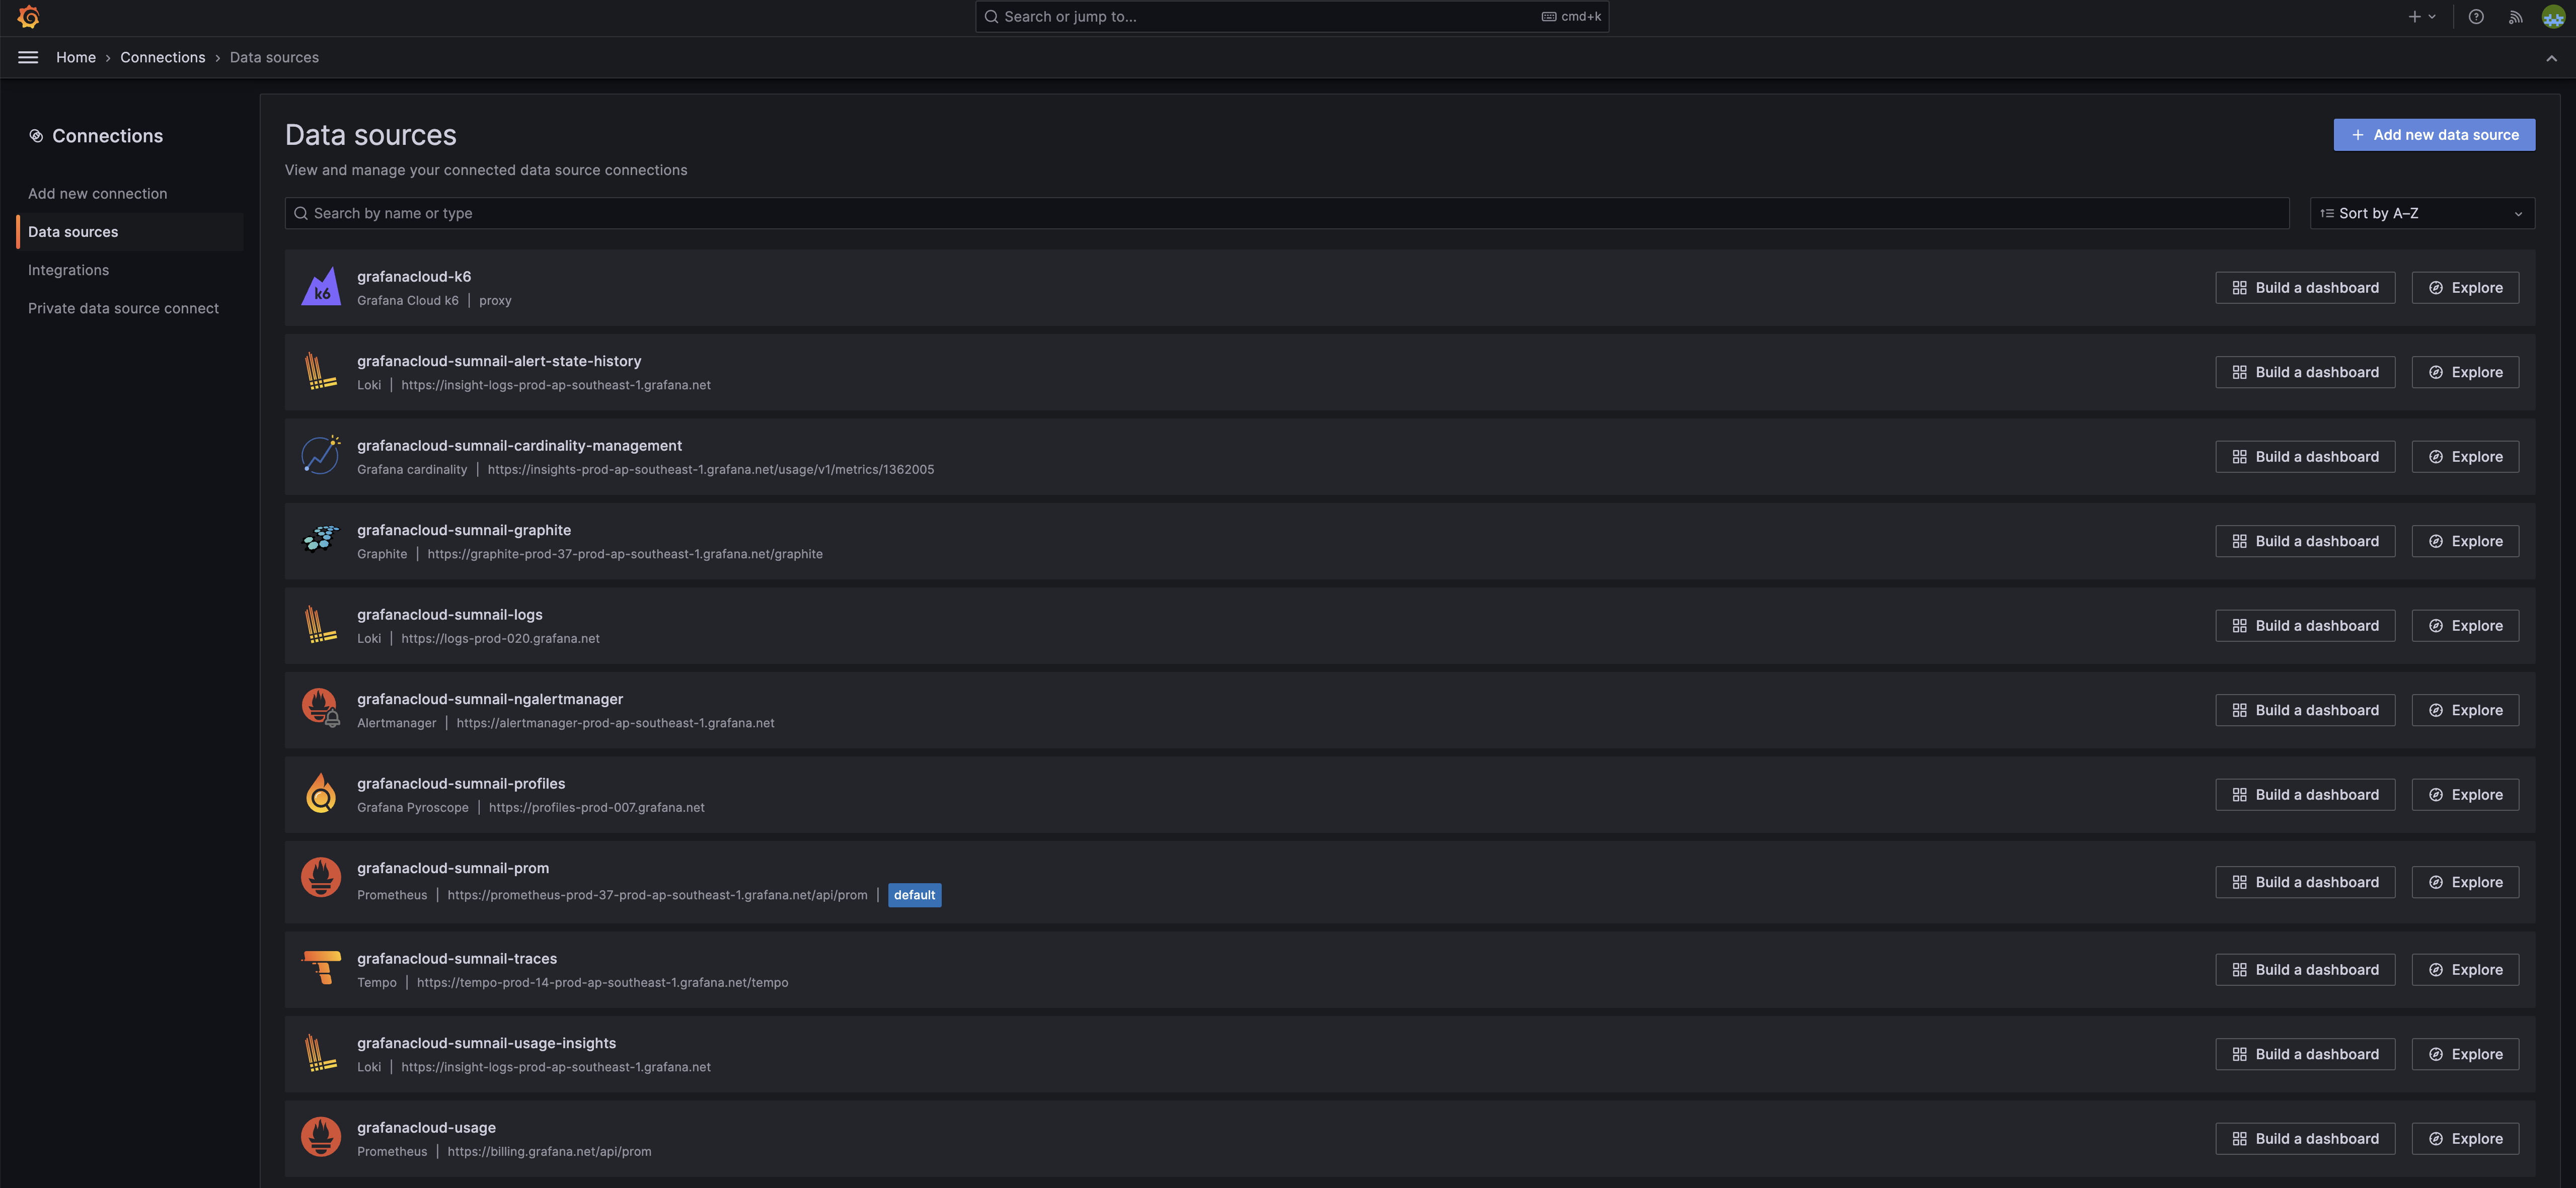Build a dashboard for ngalertmanager

pos(2305,709)
